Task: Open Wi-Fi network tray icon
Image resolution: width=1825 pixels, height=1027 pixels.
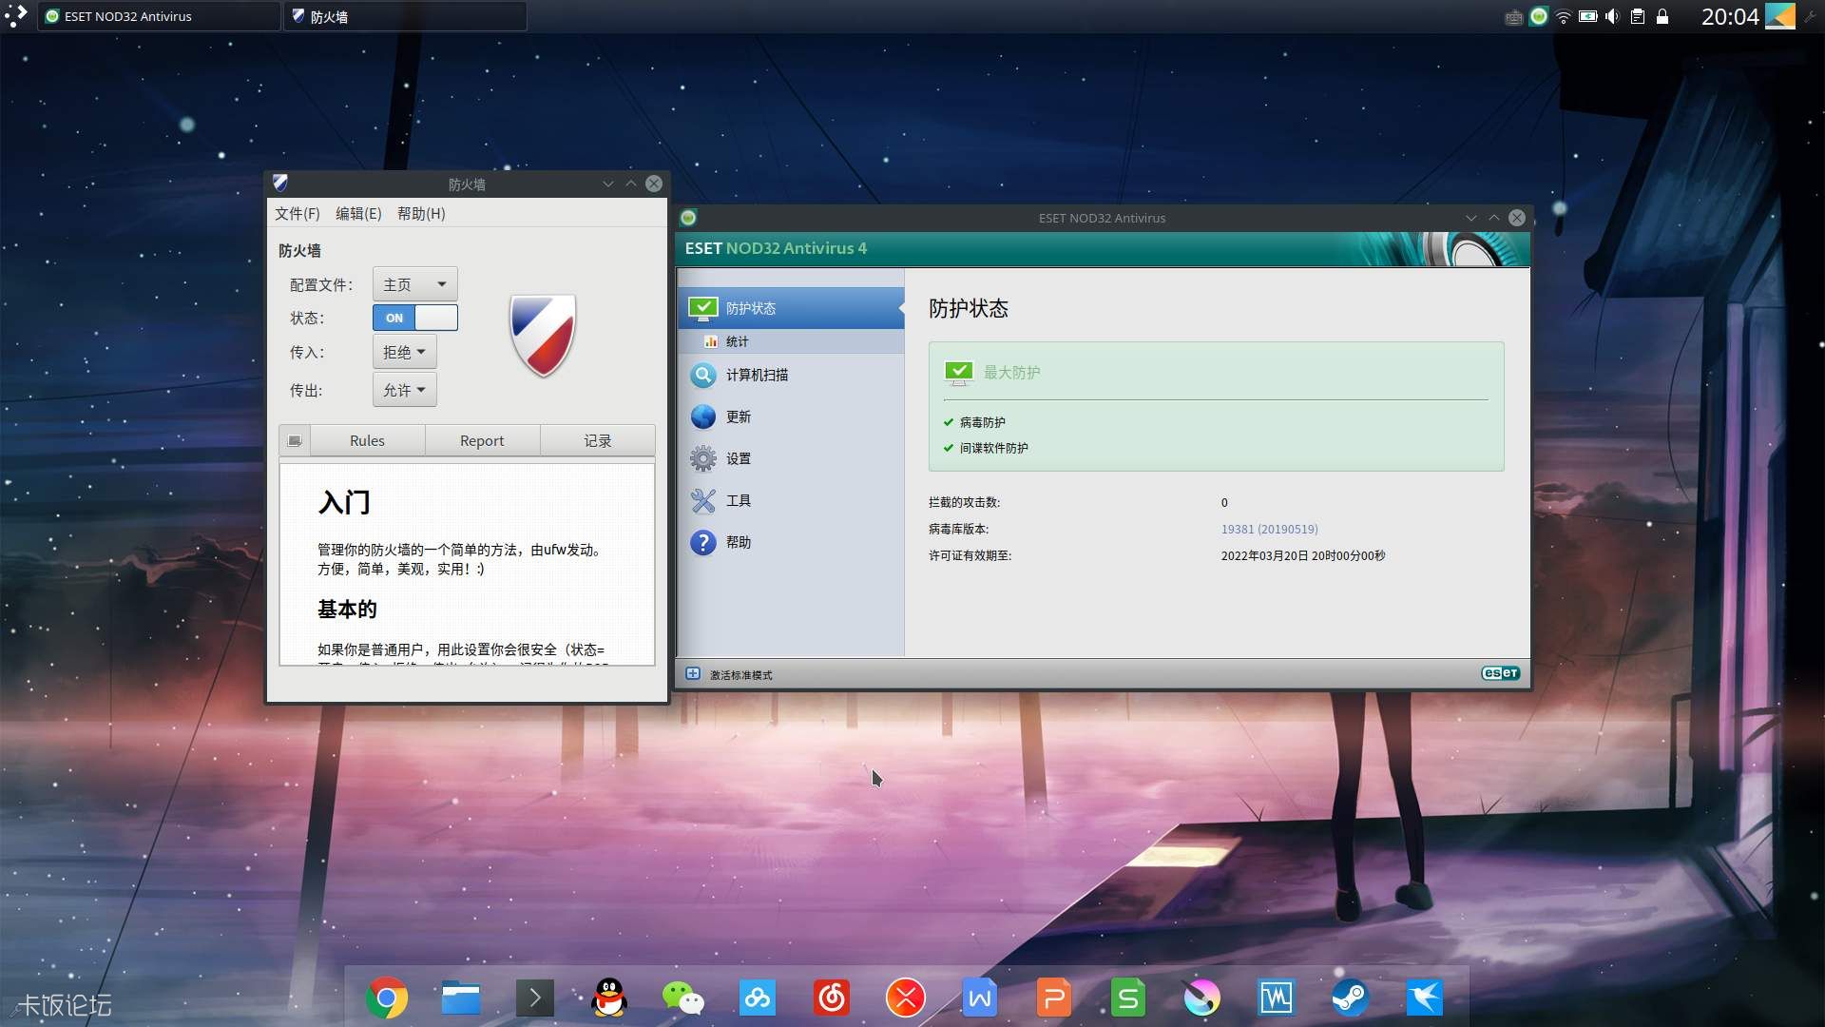Action: pos(1564,17)
